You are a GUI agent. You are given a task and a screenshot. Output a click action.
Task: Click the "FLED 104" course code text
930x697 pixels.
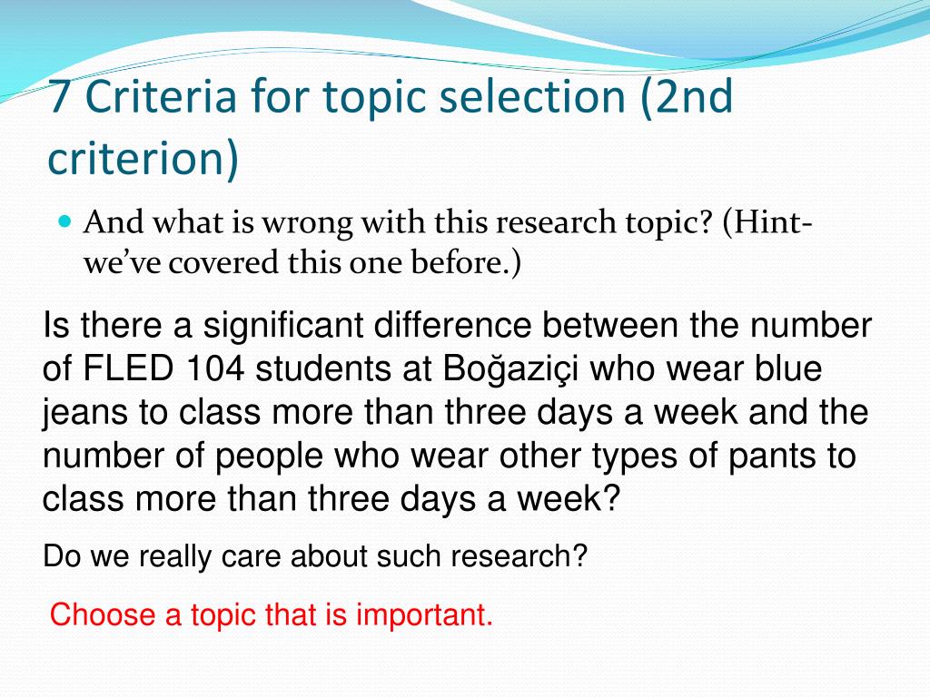163,368
